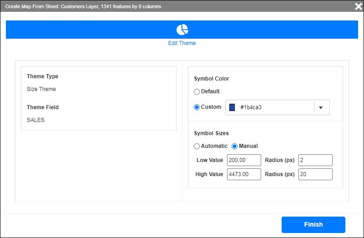364x238 pixels.
Task: Click the Symbol Sizes heading
Action: [x=211, y=133]
